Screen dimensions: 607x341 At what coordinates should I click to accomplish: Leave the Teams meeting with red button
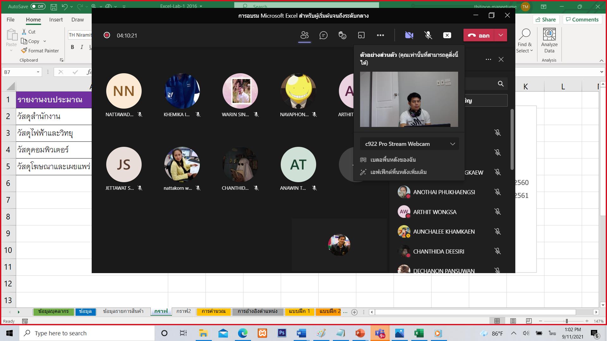tap(479, 35)
